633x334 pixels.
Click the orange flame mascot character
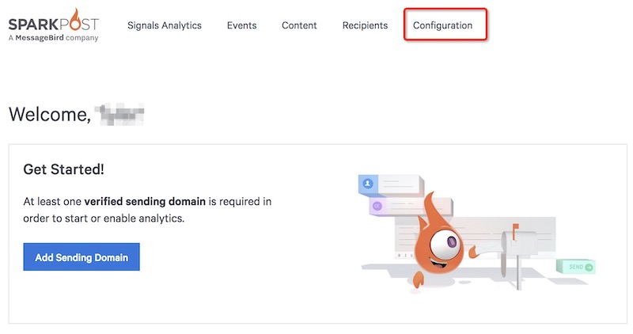click(434, 237)
